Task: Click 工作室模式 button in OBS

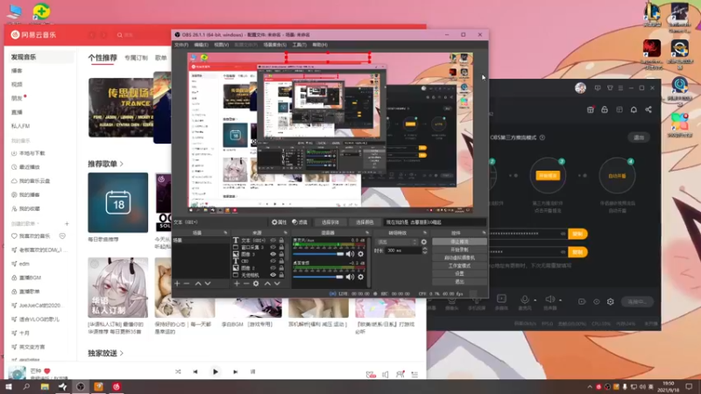Action: pos(459,266)
